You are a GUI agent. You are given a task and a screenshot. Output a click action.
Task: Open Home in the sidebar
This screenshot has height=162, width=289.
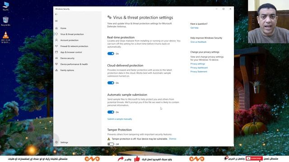(x=63, y=28)
